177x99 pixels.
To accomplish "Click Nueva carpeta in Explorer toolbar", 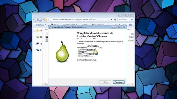I will coord(98,25).
